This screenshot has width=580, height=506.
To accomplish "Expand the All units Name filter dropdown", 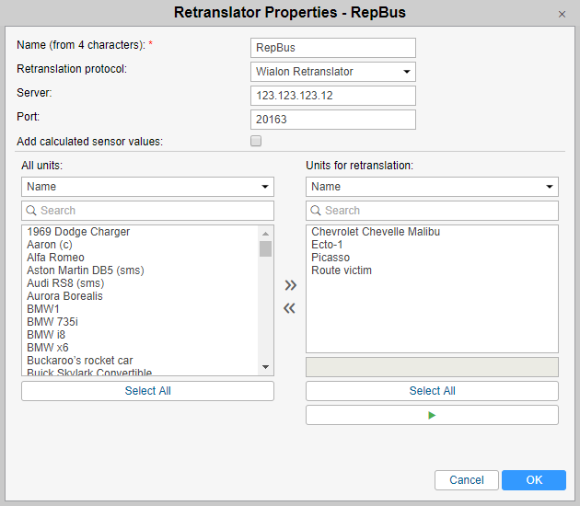I will pos(147,187).
